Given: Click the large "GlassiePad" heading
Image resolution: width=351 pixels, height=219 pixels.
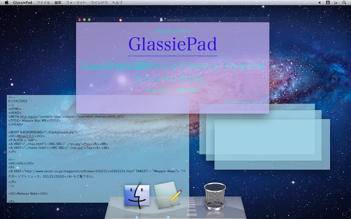Looking at the screenshot, I should point(173,44).
